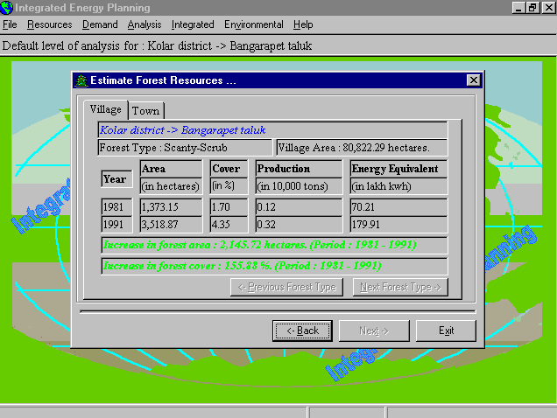Viewport: 557px width, 418px height.
Task: Click the 1991 area value 3,518.87
Action: (172, 224)
